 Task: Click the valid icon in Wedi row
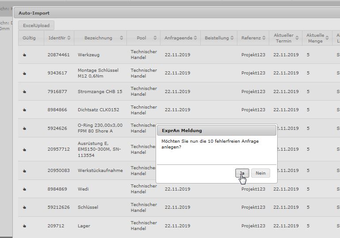click(x=25, y=189)
